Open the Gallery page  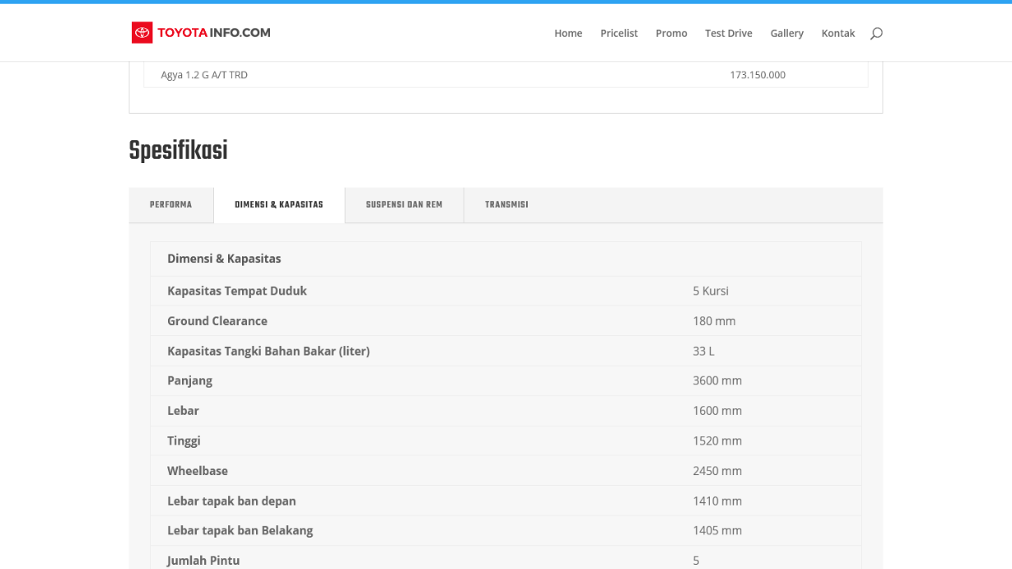coord(786,33)
